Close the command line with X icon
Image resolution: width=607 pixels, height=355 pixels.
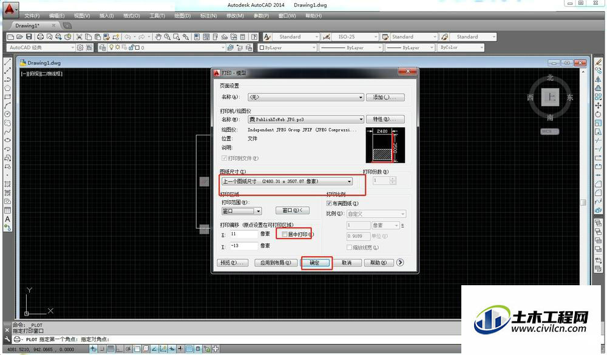tap(7, 330)
